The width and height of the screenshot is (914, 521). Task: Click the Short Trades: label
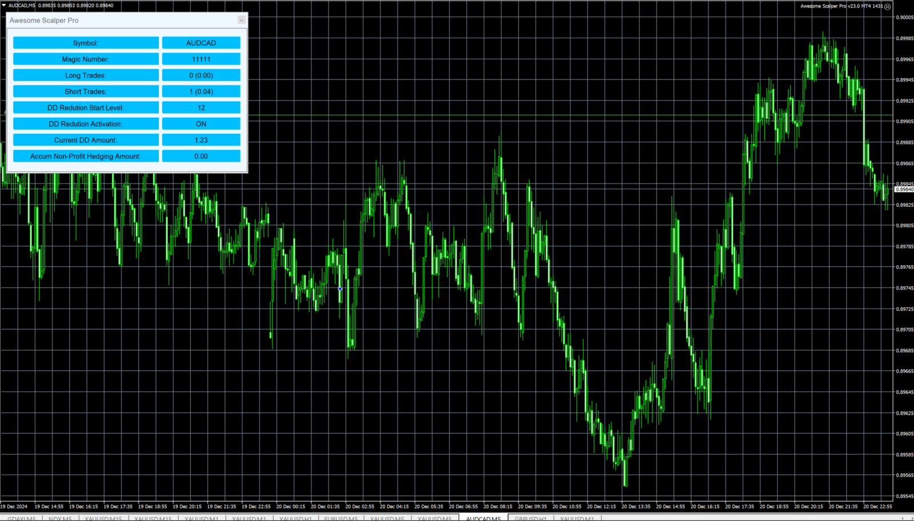pyautogui.click(x=86, y=91)
